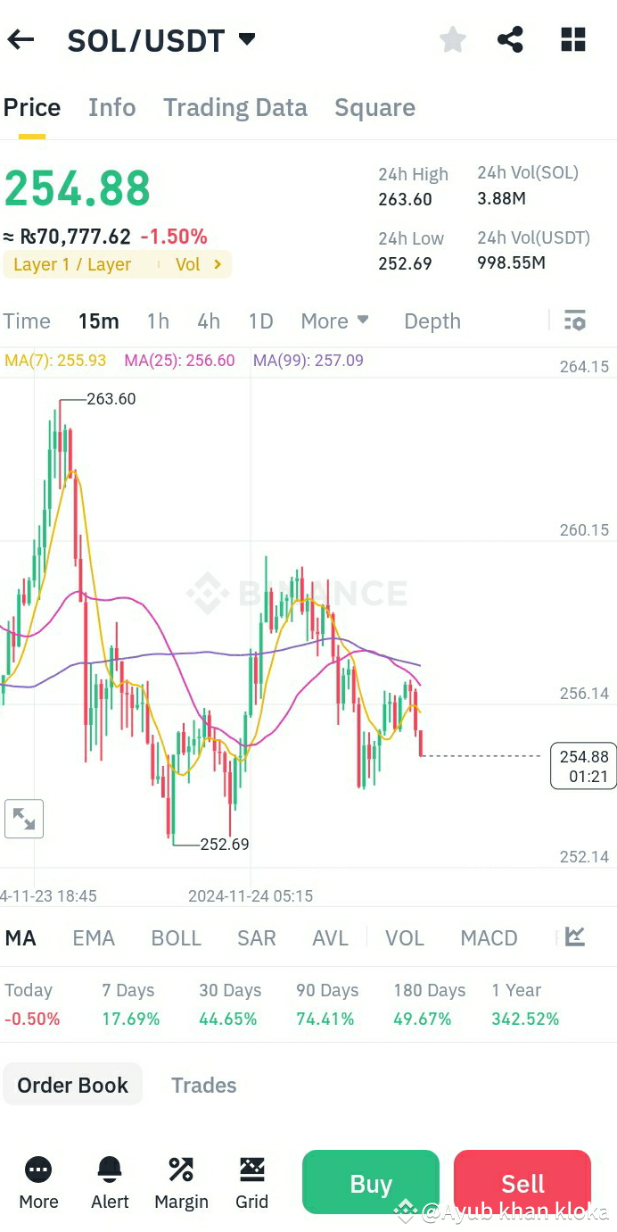This screenshot has width=617, height=1232.
Task: Select the line chart style icon beside MACD
Action: tap(573, 937)
